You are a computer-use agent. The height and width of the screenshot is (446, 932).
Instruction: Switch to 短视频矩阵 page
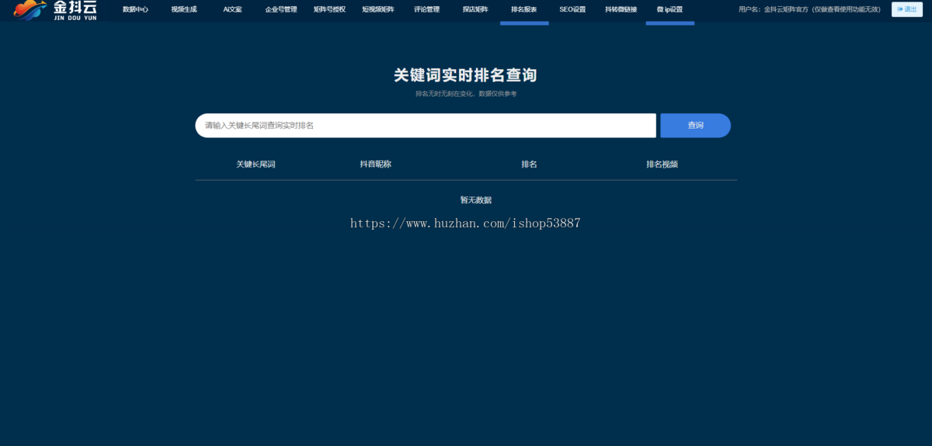378,9
